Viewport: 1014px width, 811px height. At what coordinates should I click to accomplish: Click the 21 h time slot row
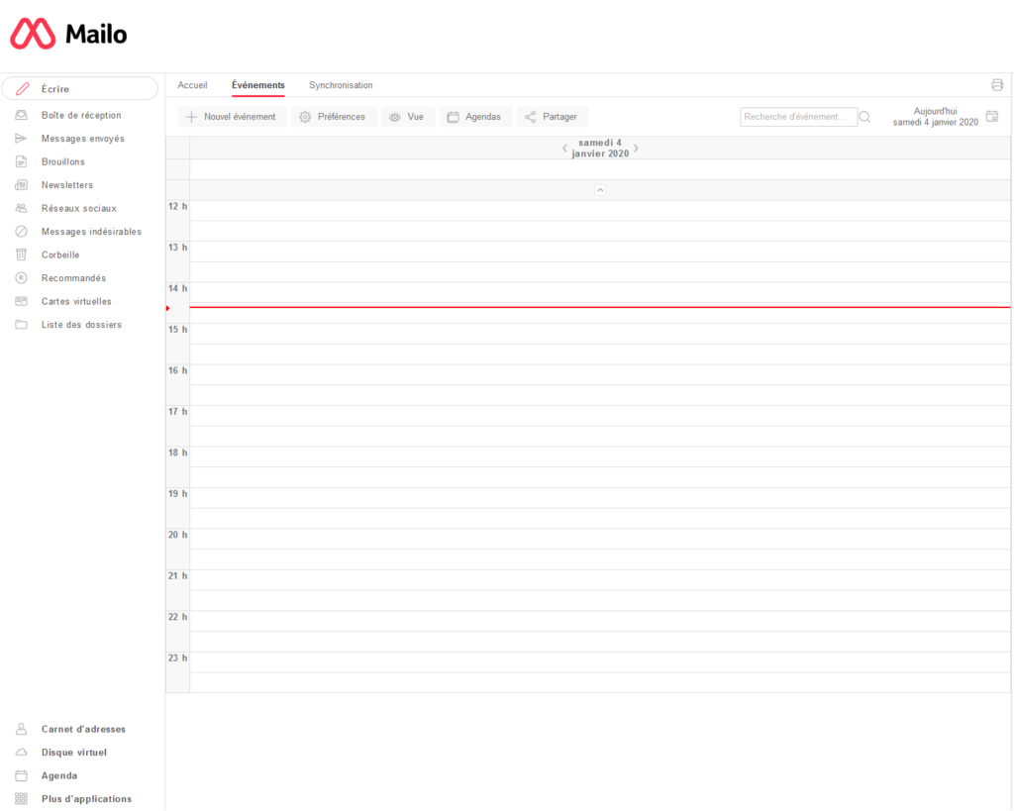click(x=600, y=580)
